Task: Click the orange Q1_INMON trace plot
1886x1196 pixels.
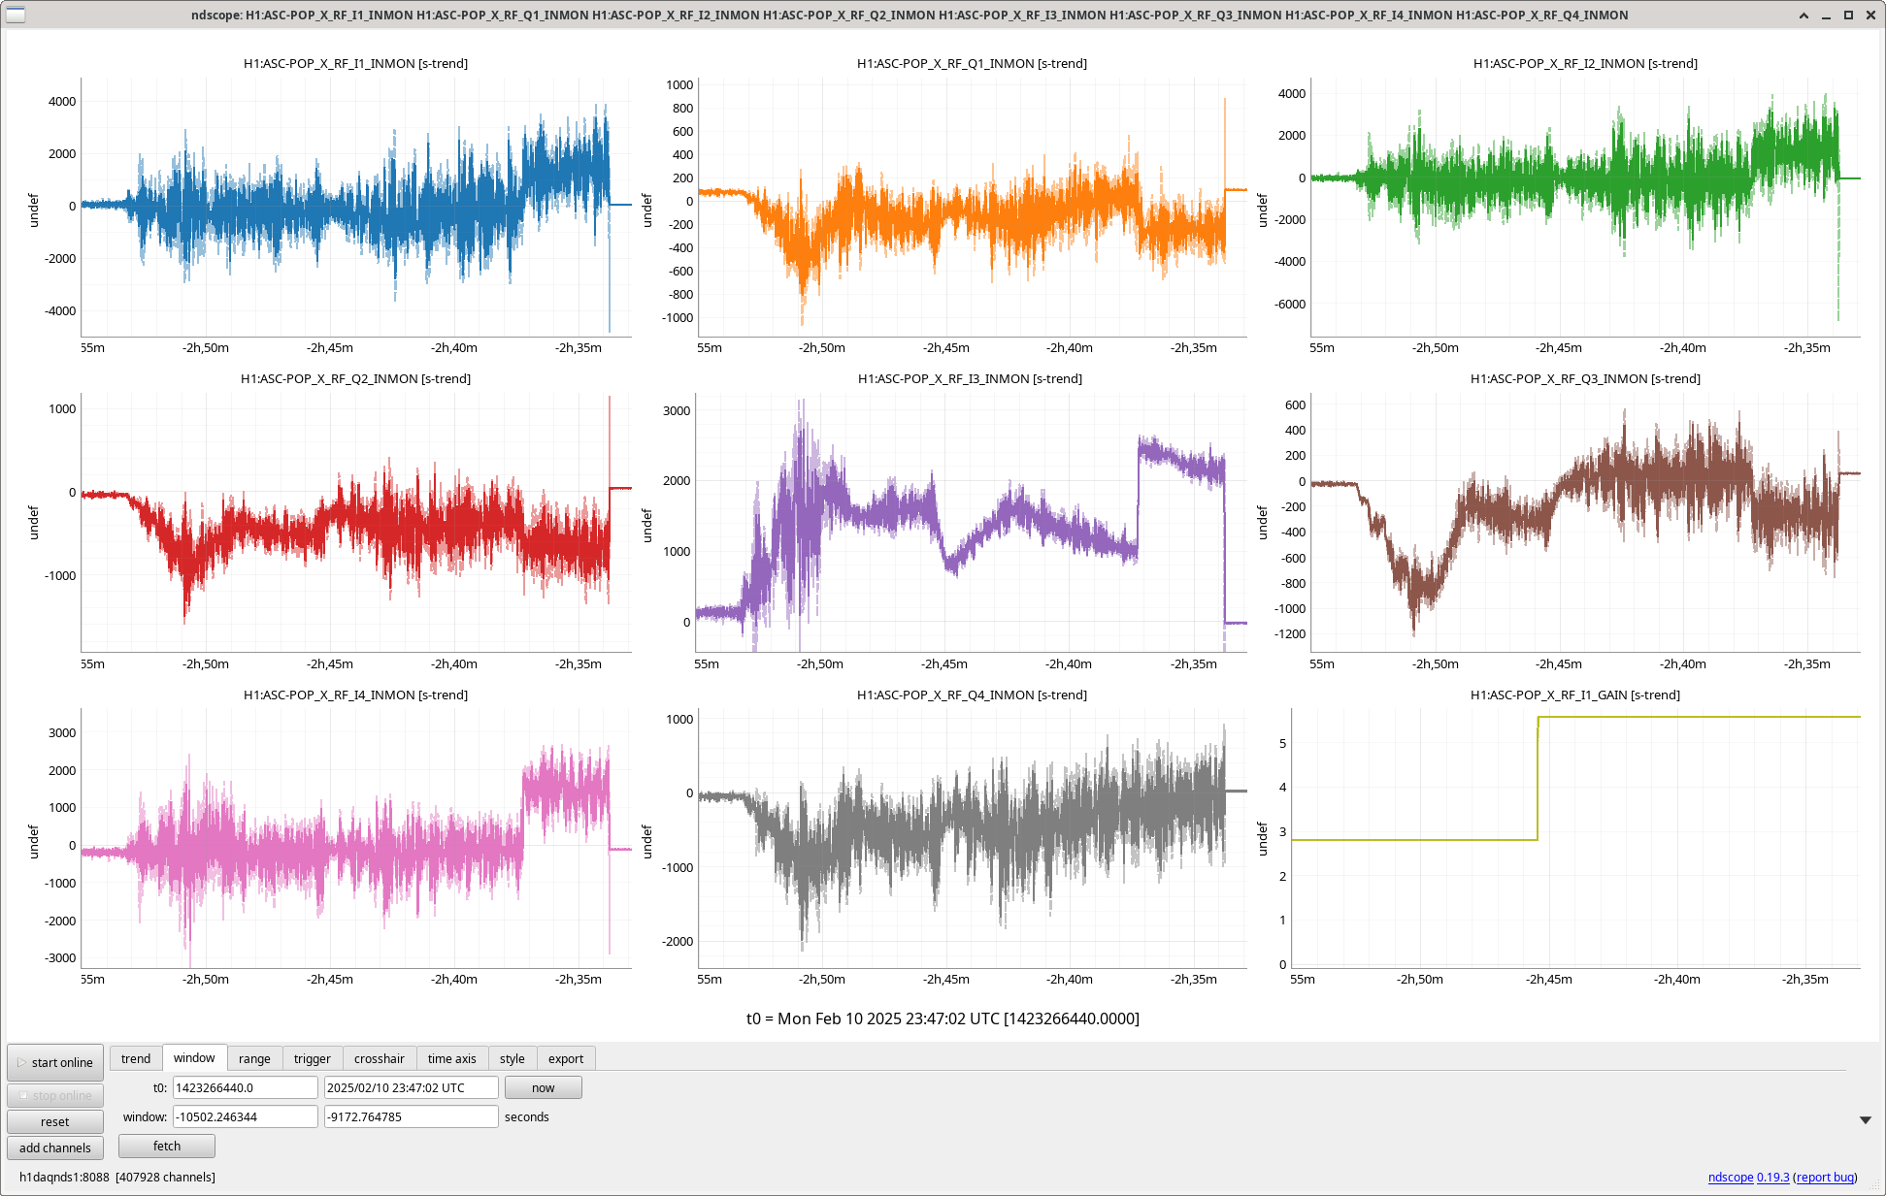Action: pos(972,207)
